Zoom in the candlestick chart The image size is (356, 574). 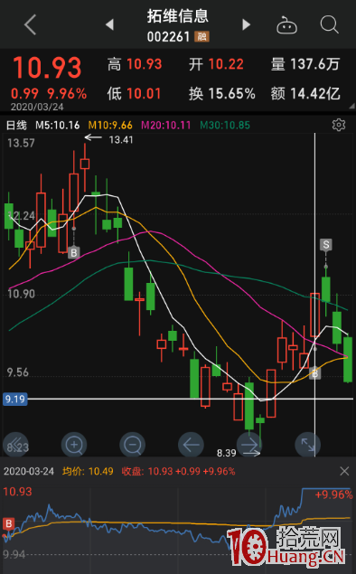[x=74, y=445]
